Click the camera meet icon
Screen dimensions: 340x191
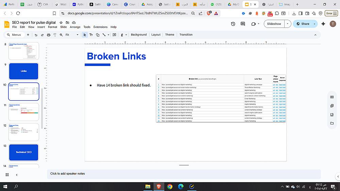pyautogui.click(x=254, y=24)
